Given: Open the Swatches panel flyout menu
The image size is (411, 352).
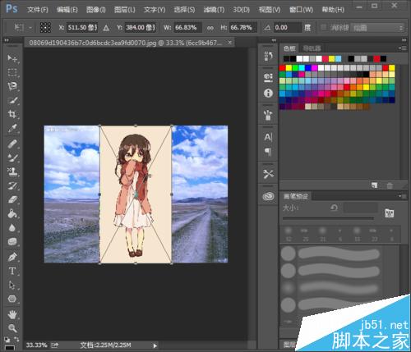Looking at the screenshot, I should tap(403, 48).
